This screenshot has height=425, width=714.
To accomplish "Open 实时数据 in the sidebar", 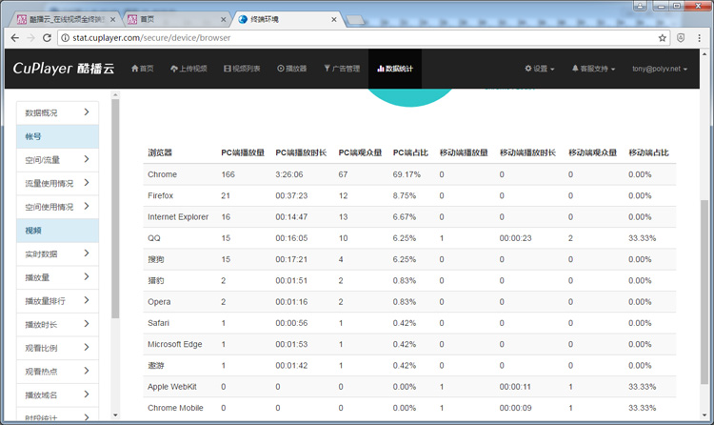I will tap(57, 253).
